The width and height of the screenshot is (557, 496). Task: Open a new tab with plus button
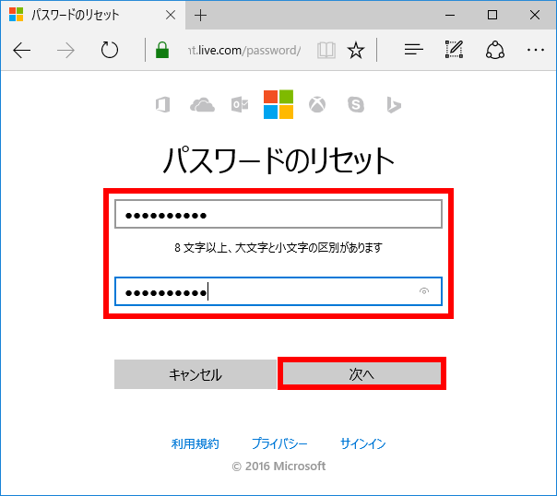coord(201,16)
